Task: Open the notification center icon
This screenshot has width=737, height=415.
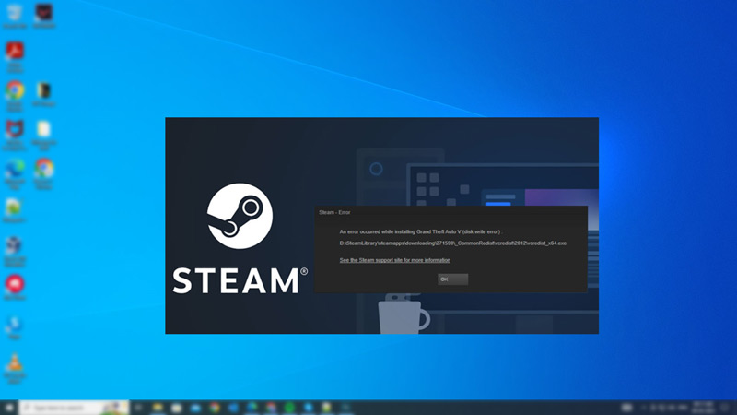Action: 726,408
